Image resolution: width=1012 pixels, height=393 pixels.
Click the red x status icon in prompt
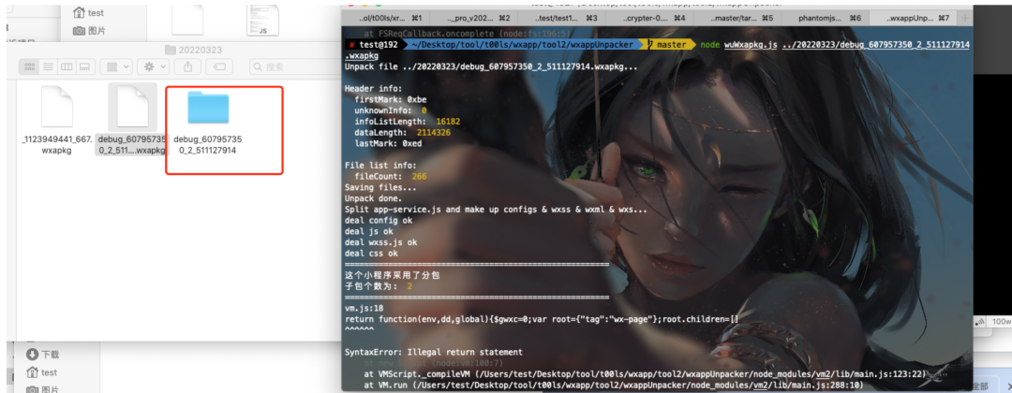tap(350, 45)
